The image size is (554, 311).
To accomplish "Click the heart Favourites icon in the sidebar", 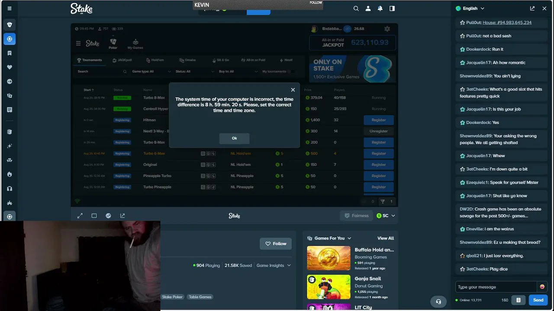I will click(10, 67).
